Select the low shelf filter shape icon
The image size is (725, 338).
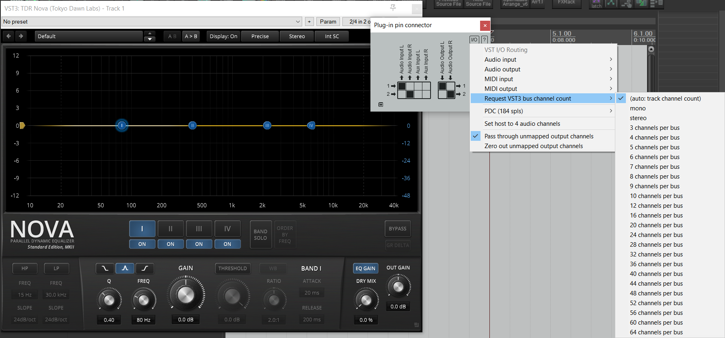coord(105,268)
